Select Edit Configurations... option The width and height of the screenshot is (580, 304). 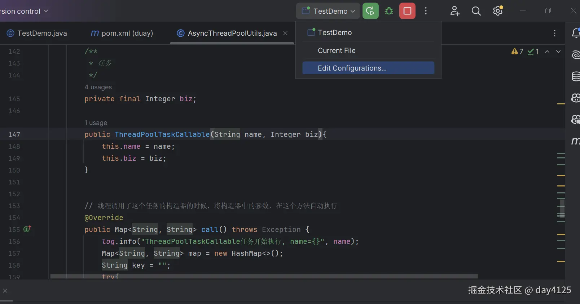pyautogui.click(x=368, y=68)
